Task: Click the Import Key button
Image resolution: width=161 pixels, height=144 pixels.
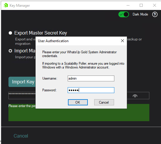Action: pos(22,82)
